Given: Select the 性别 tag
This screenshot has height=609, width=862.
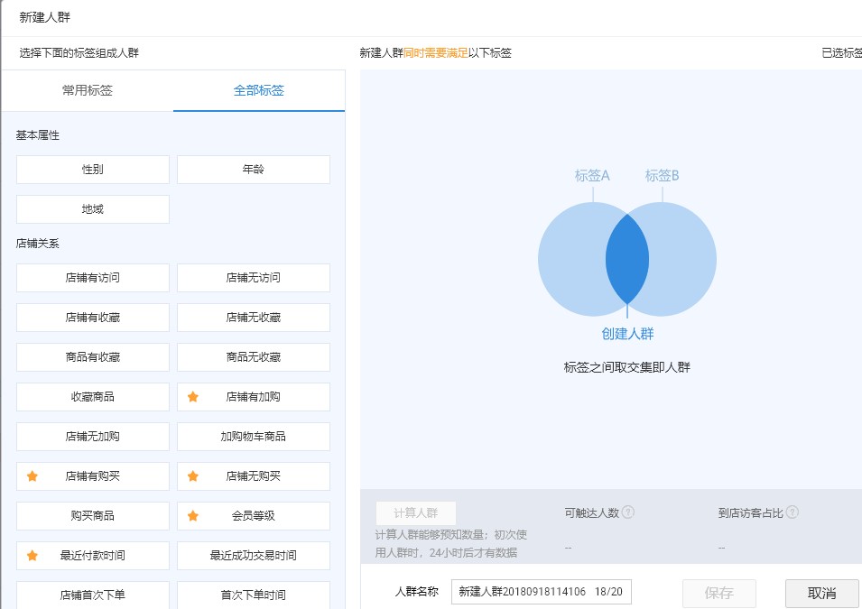Looking at the screenshot, I should coord(93,170).
